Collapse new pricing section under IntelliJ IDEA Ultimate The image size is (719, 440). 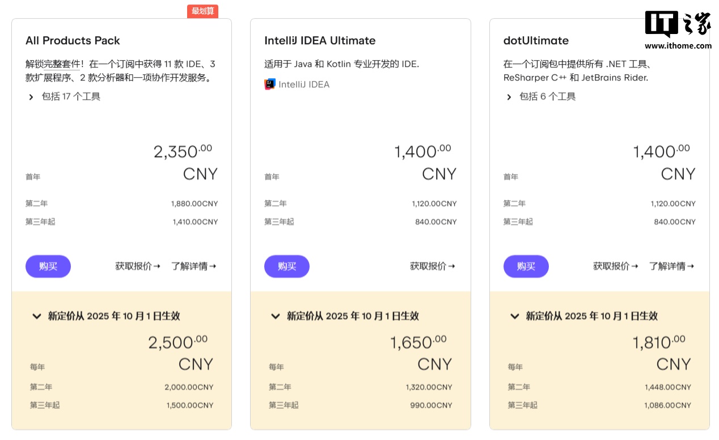click(276, 316)
